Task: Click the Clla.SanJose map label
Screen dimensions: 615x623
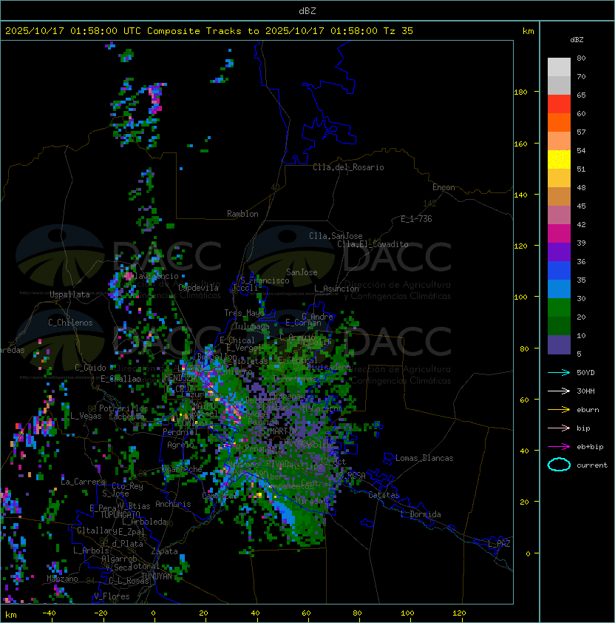Action: coord(336,236)
